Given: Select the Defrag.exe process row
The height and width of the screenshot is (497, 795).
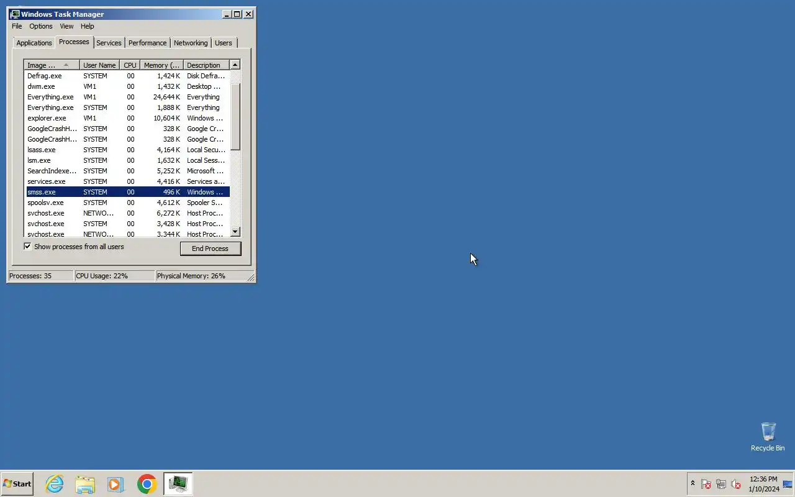Looking at the screenshot, I should point(127,76).
